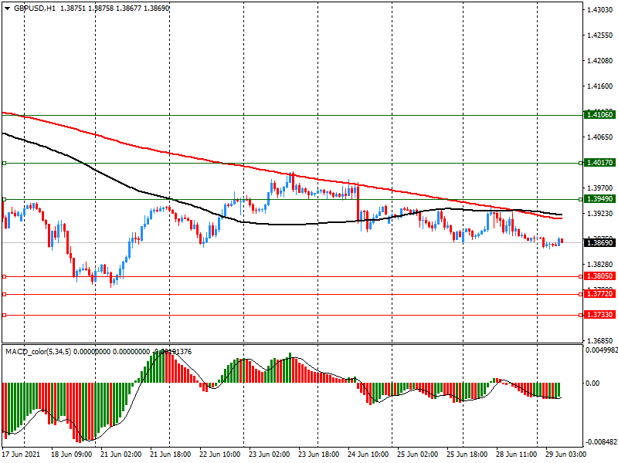Grab left handle of the 1.39490 line
Viewport: 618px width, 463px height.
(5, 199)
